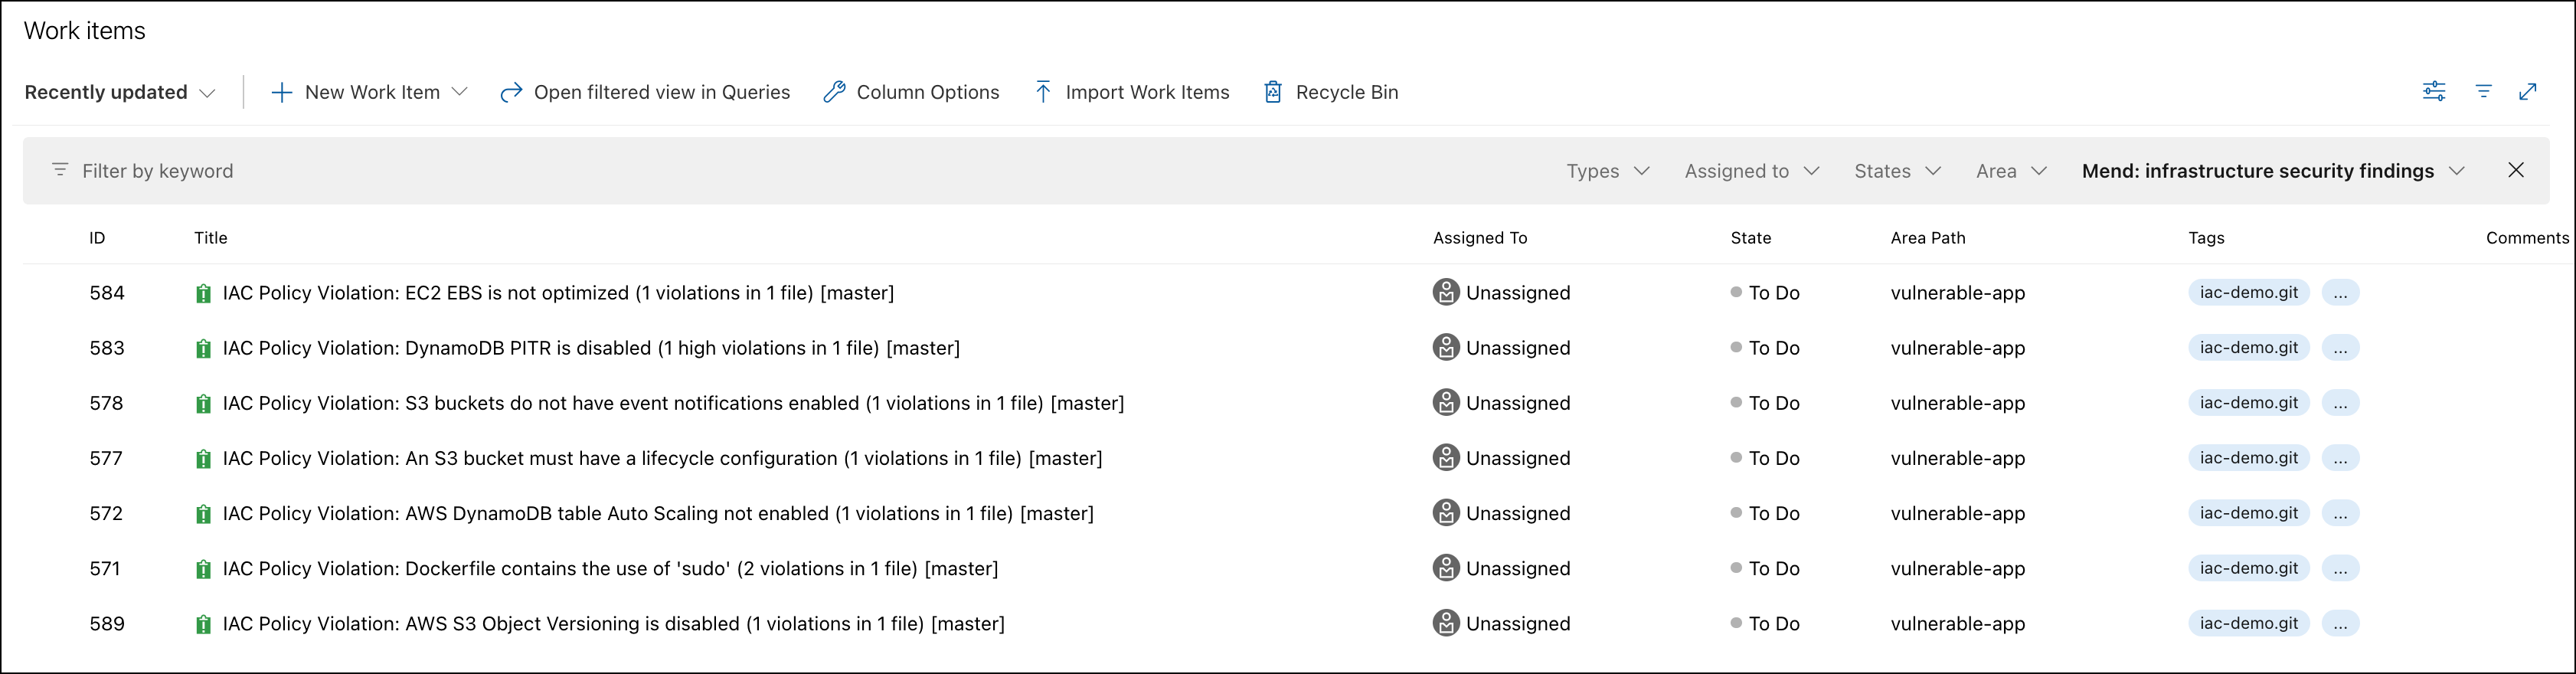Open the Recently updated view dropdown
The height and width of the screenshot is (674, 2576).
point(120,92)
